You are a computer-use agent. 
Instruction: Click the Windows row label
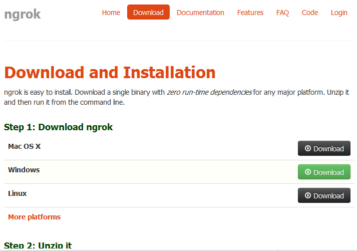tap(24, 170)
